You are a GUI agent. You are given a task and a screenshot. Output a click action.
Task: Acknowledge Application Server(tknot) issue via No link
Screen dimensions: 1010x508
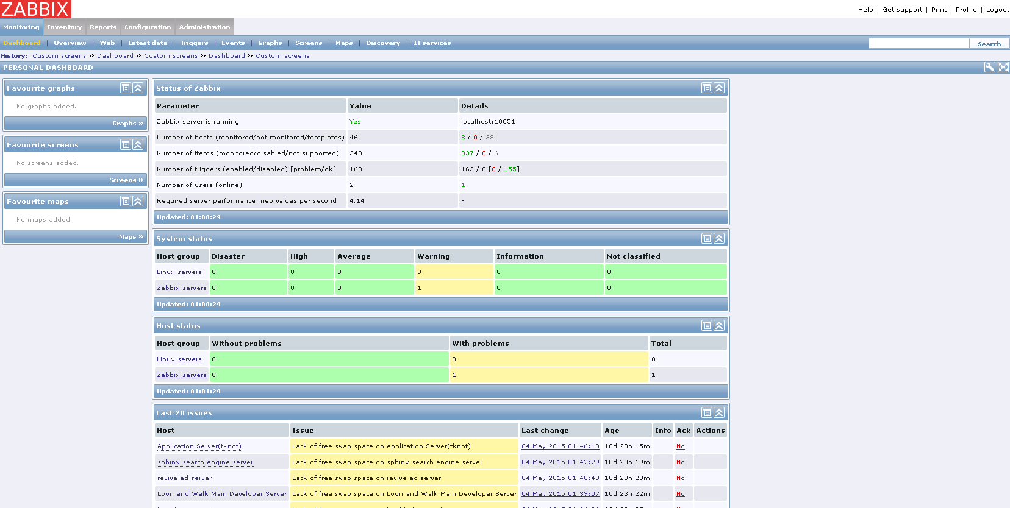tap(681, 446)
